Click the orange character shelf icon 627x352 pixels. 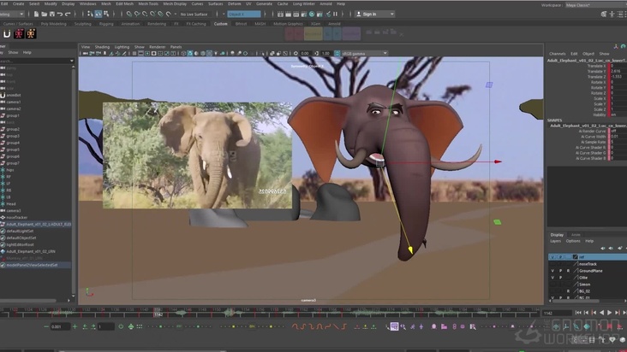coord(31,34)
